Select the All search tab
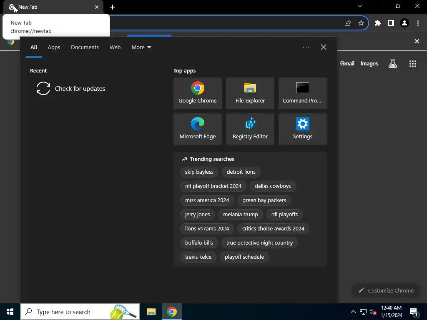This screenshot has width=427, height=320. pyautogui.click(x=34, y=47)
